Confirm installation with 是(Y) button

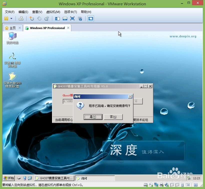pyautogui.click(x=93, y=117)
